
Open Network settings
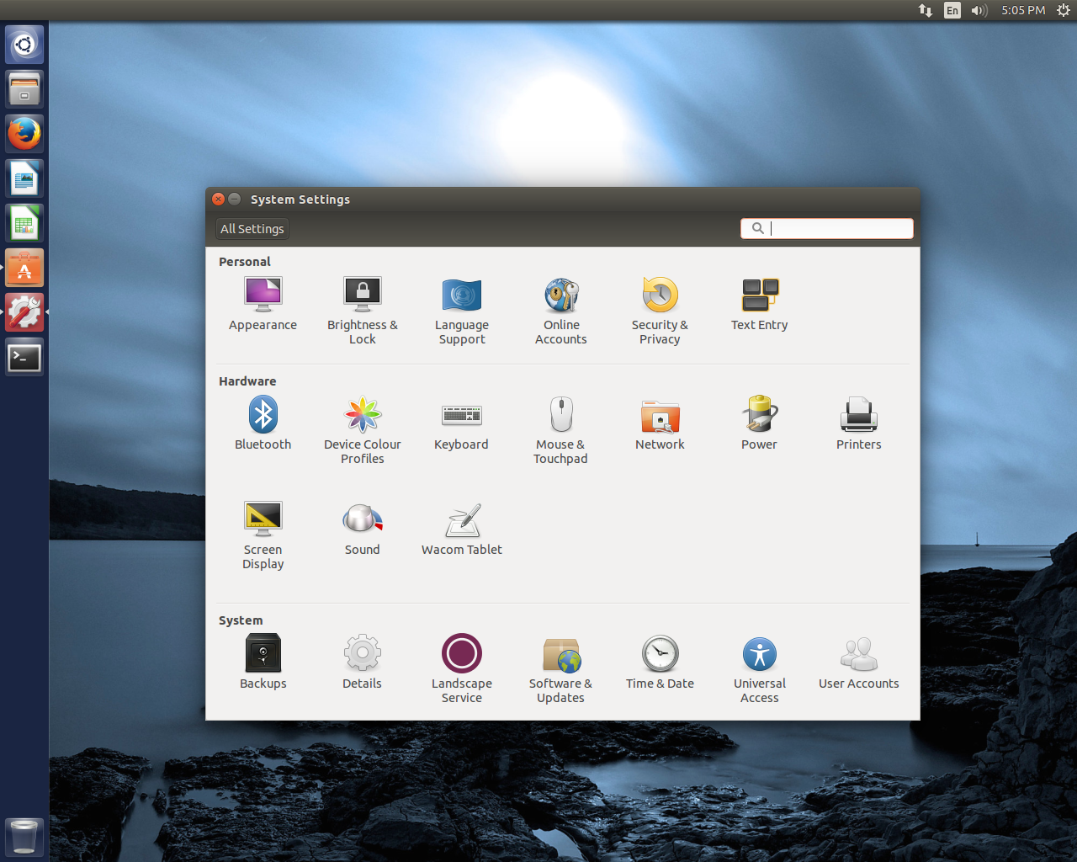660,423
